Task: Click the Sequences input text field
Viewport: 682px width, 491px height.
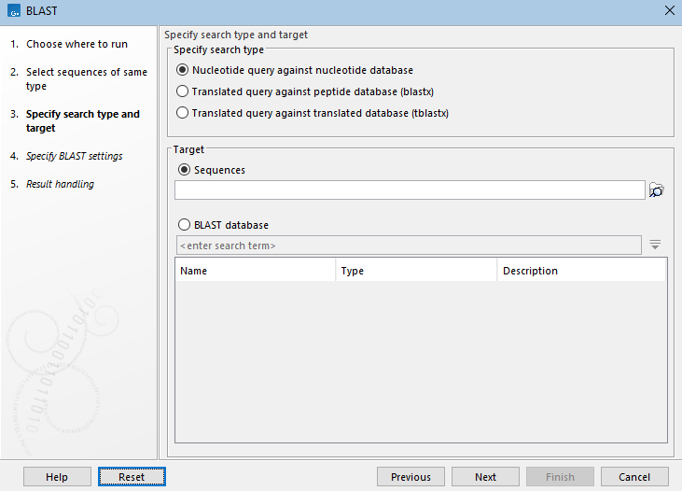Action: pyautogui.click(x=410, y=190)
